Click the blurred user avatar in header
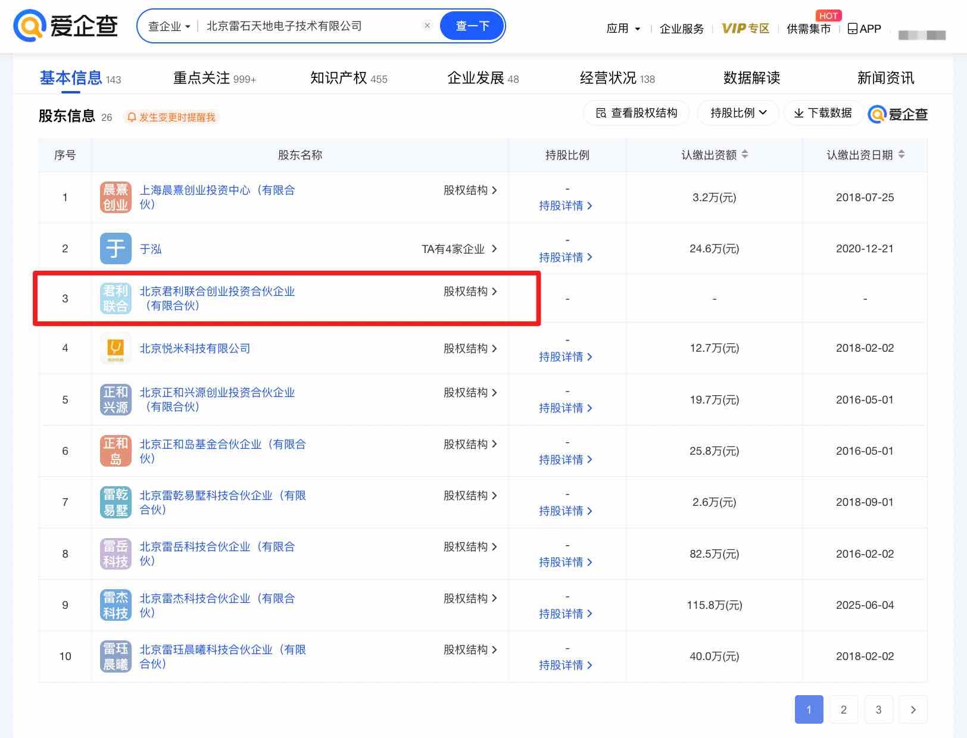The width and height of the screenshot is (967, 738). (x=922, y=35)
